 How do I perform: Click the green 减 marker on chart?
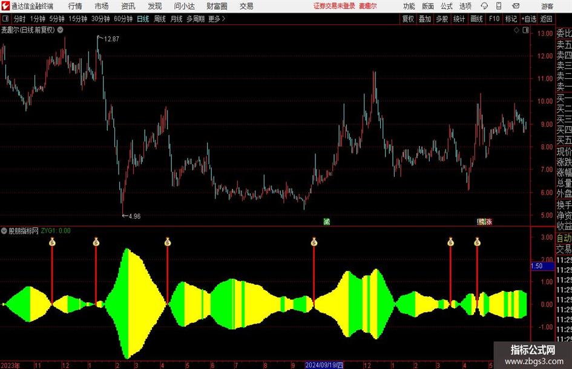[x=326, y=221]
